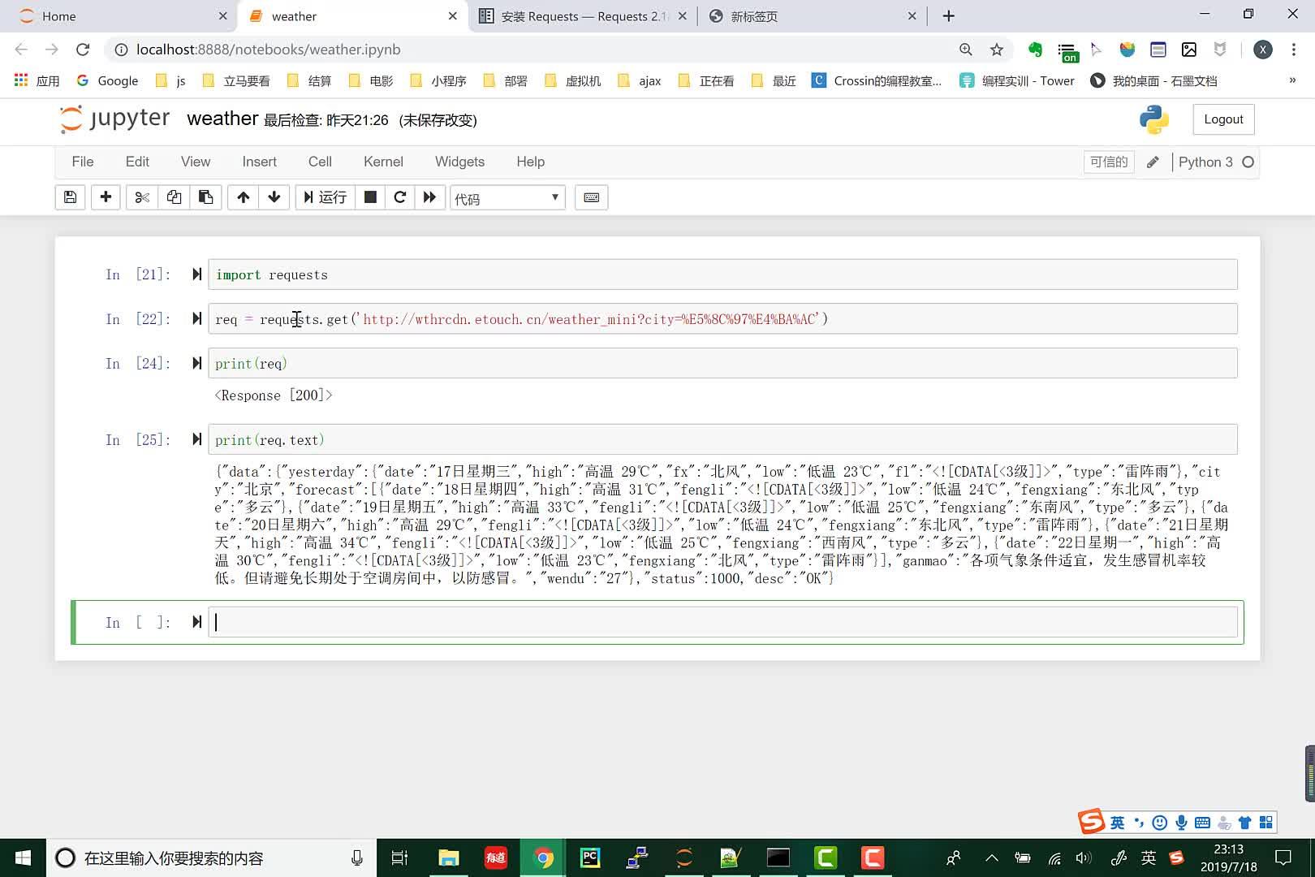Image resolution: width=1315 pixels, height=877 pixels.
Task: Switch to the 新标签页 browser tab
Action: pyautogui.click(x=812, y=16)
